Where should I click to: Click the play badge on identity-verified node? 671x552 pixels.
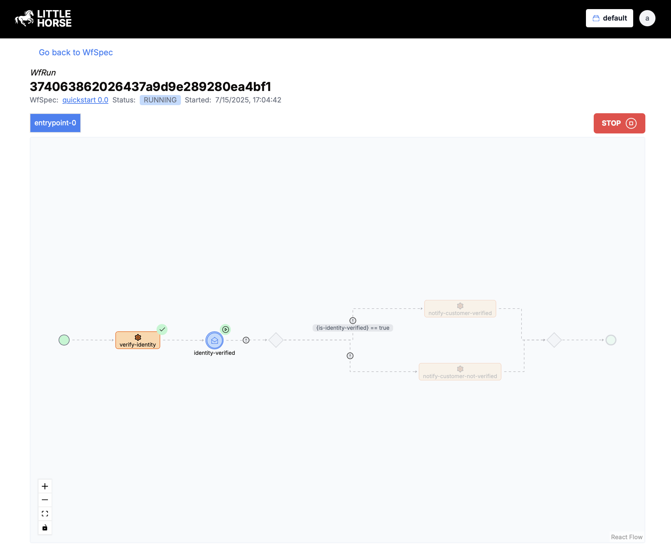tap(225, 329)
